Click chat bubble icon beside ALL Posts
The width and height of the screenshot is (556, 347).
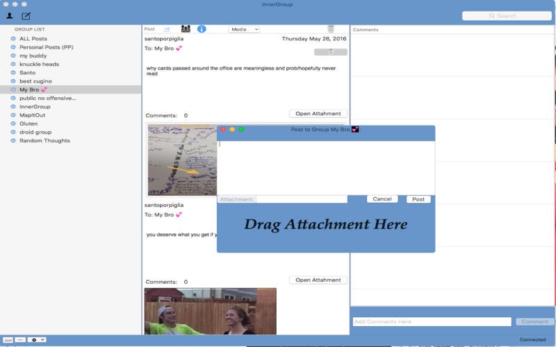point(13,39)
